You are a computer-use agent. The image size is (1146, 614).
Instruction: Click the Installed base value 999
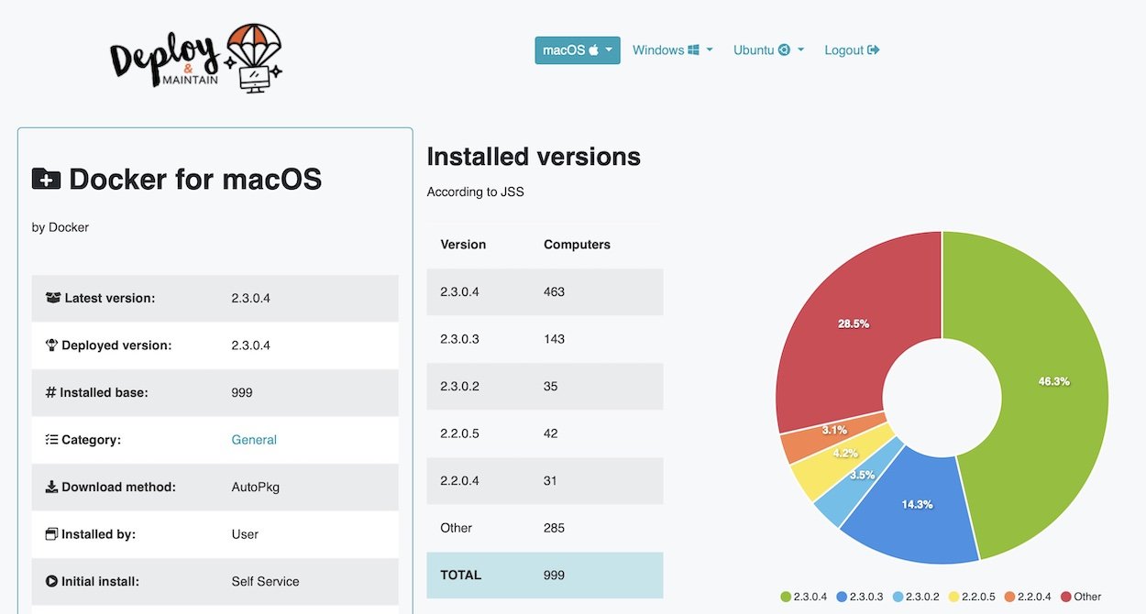[242, 392]
